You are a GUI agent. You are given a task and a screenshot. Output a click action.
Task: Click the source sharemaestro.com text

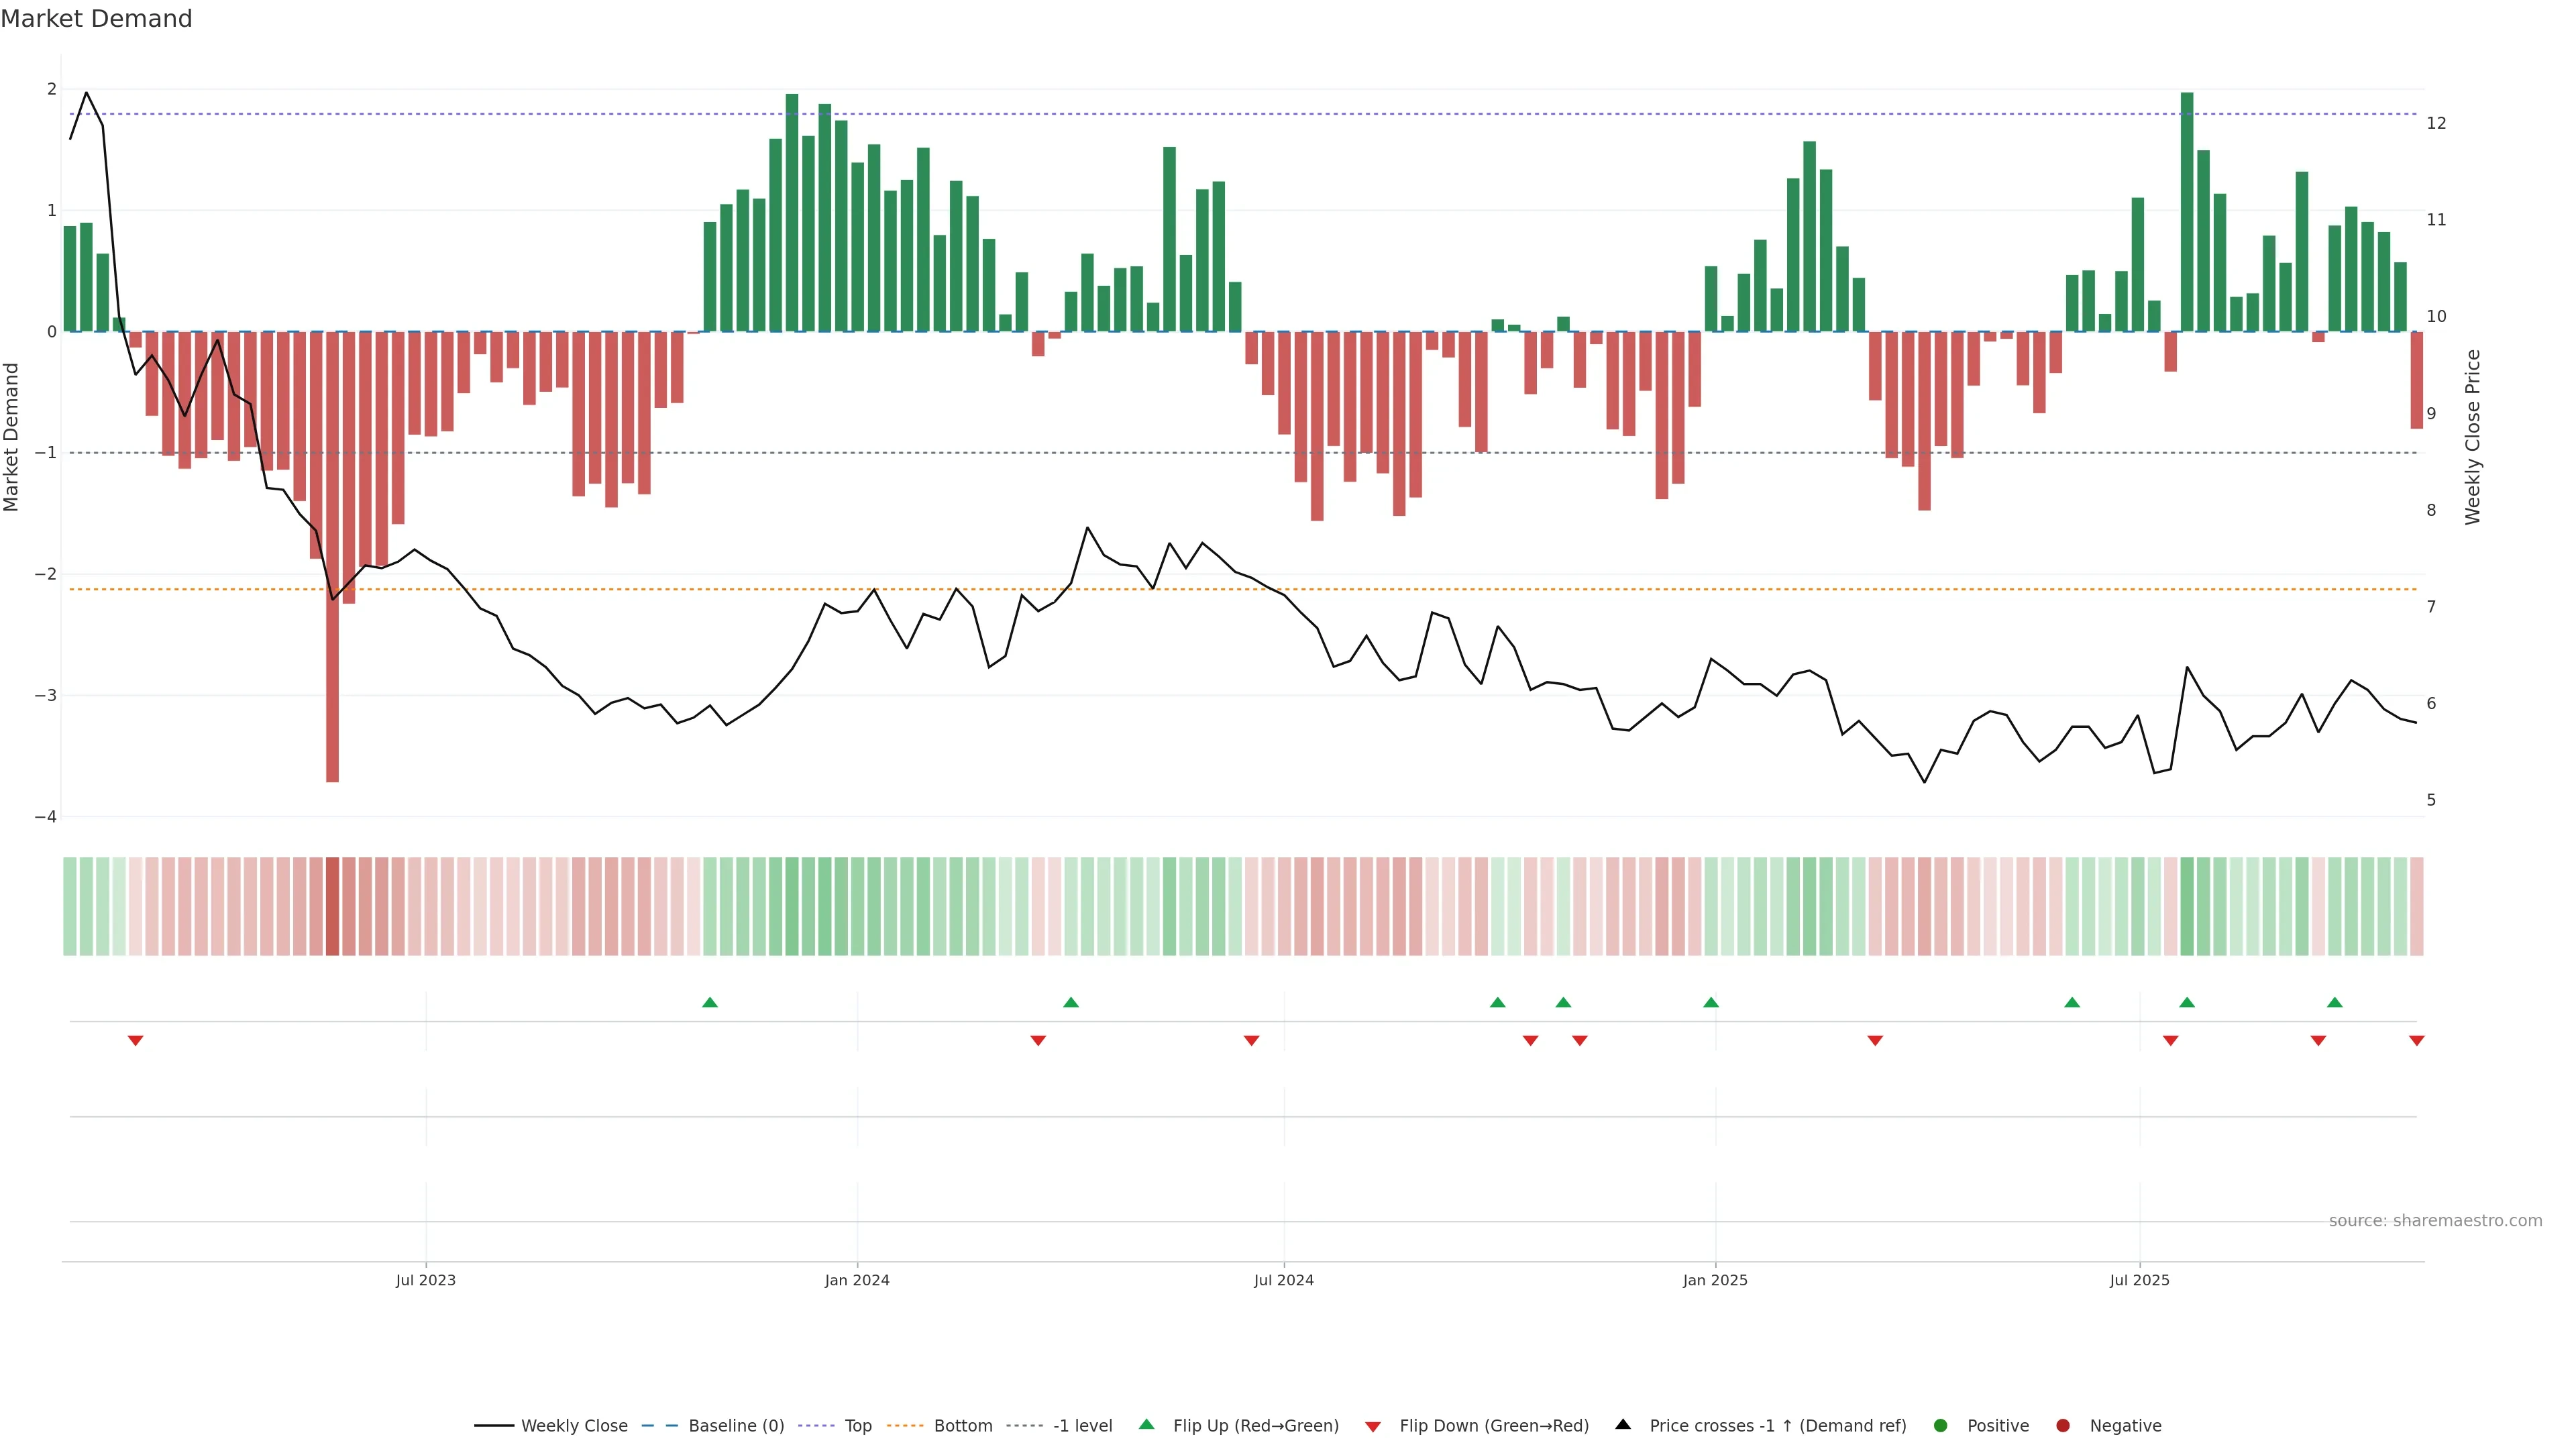coord(2435,1220)
